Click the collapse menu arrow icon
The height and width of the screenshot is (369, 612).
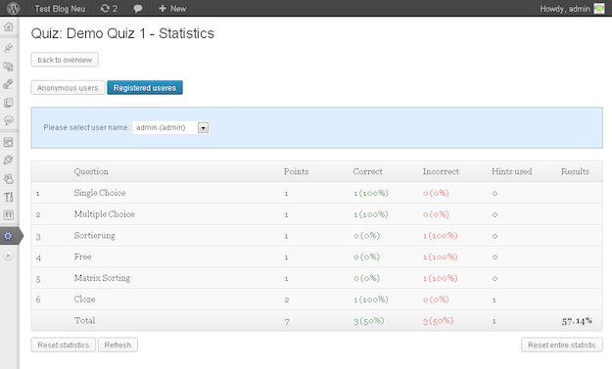tap(8, 255)
